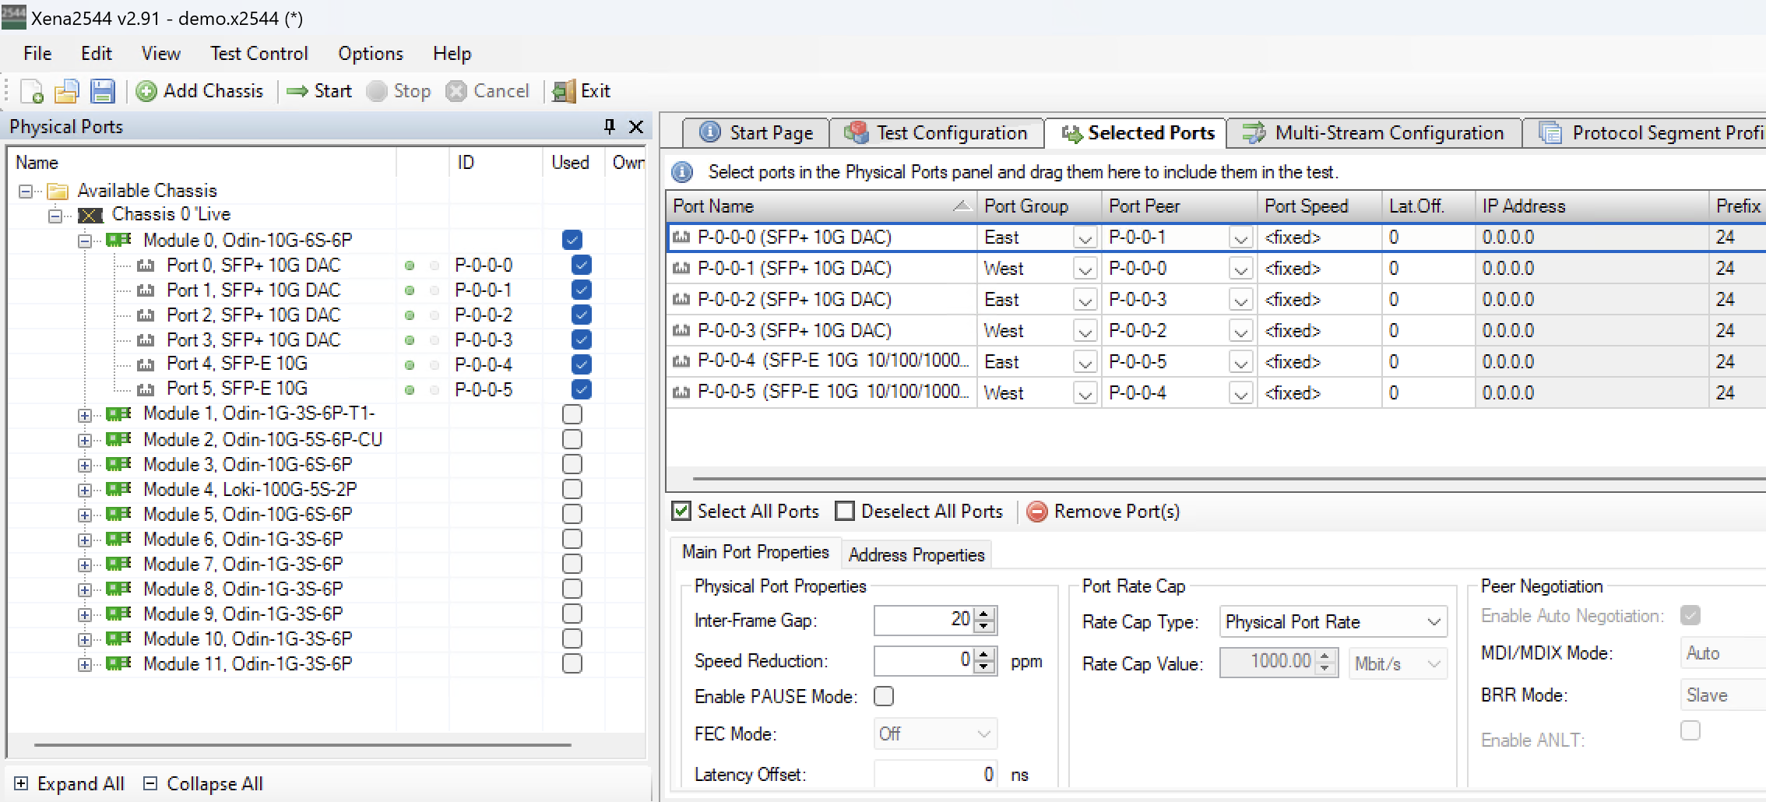This screenshot has height=802, width=1766.
Task: Expand Module 5 tree node
Action: click(84, 515)
